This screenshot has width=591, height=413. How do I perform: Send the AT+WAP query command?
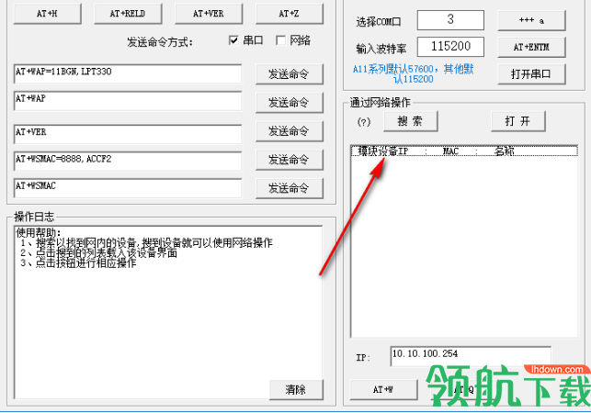point(290,103)
